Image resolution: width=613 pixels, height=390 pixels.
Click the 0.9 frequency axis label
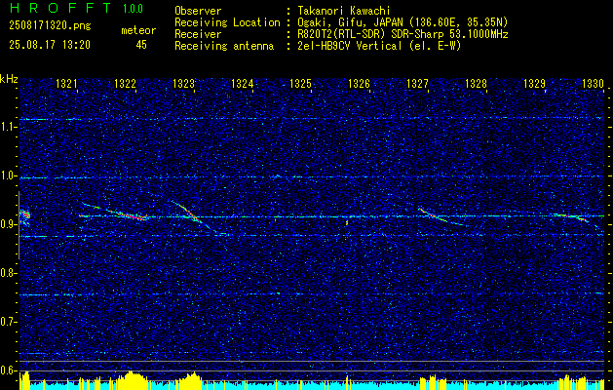tap(9, 224)
